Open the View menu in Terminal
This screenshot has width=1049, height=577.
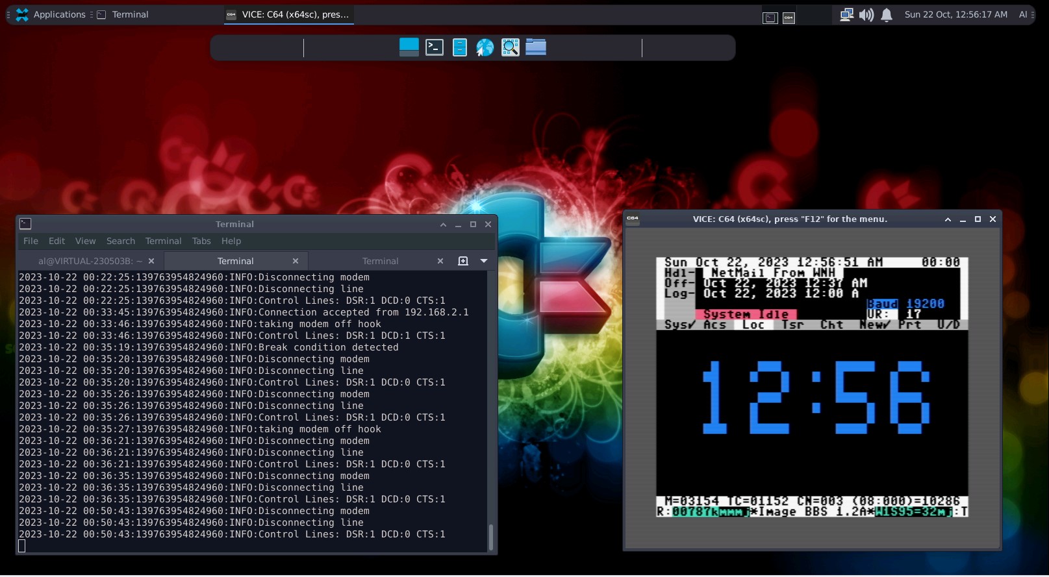85,241
